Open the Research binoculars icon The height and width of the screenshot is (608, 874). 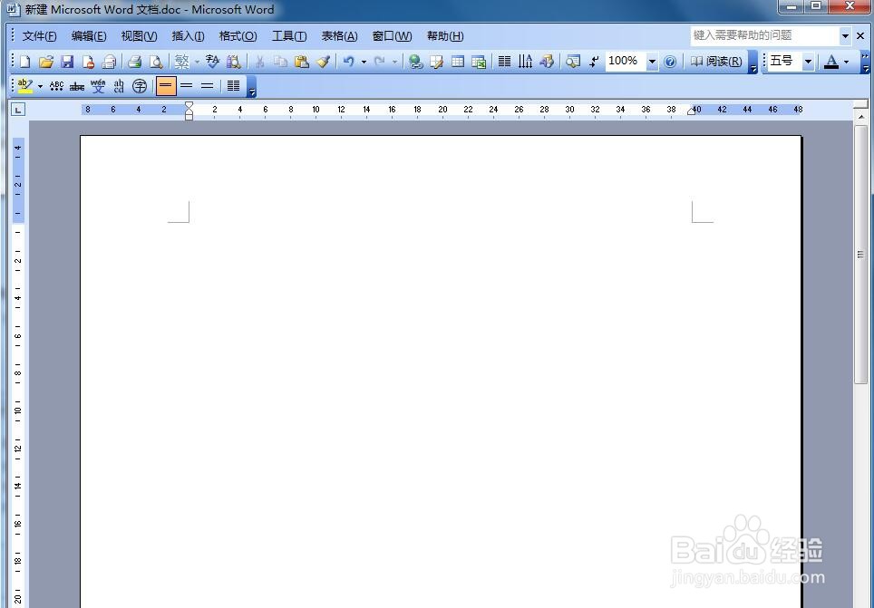pyautogui.click(x=234, y=62)
